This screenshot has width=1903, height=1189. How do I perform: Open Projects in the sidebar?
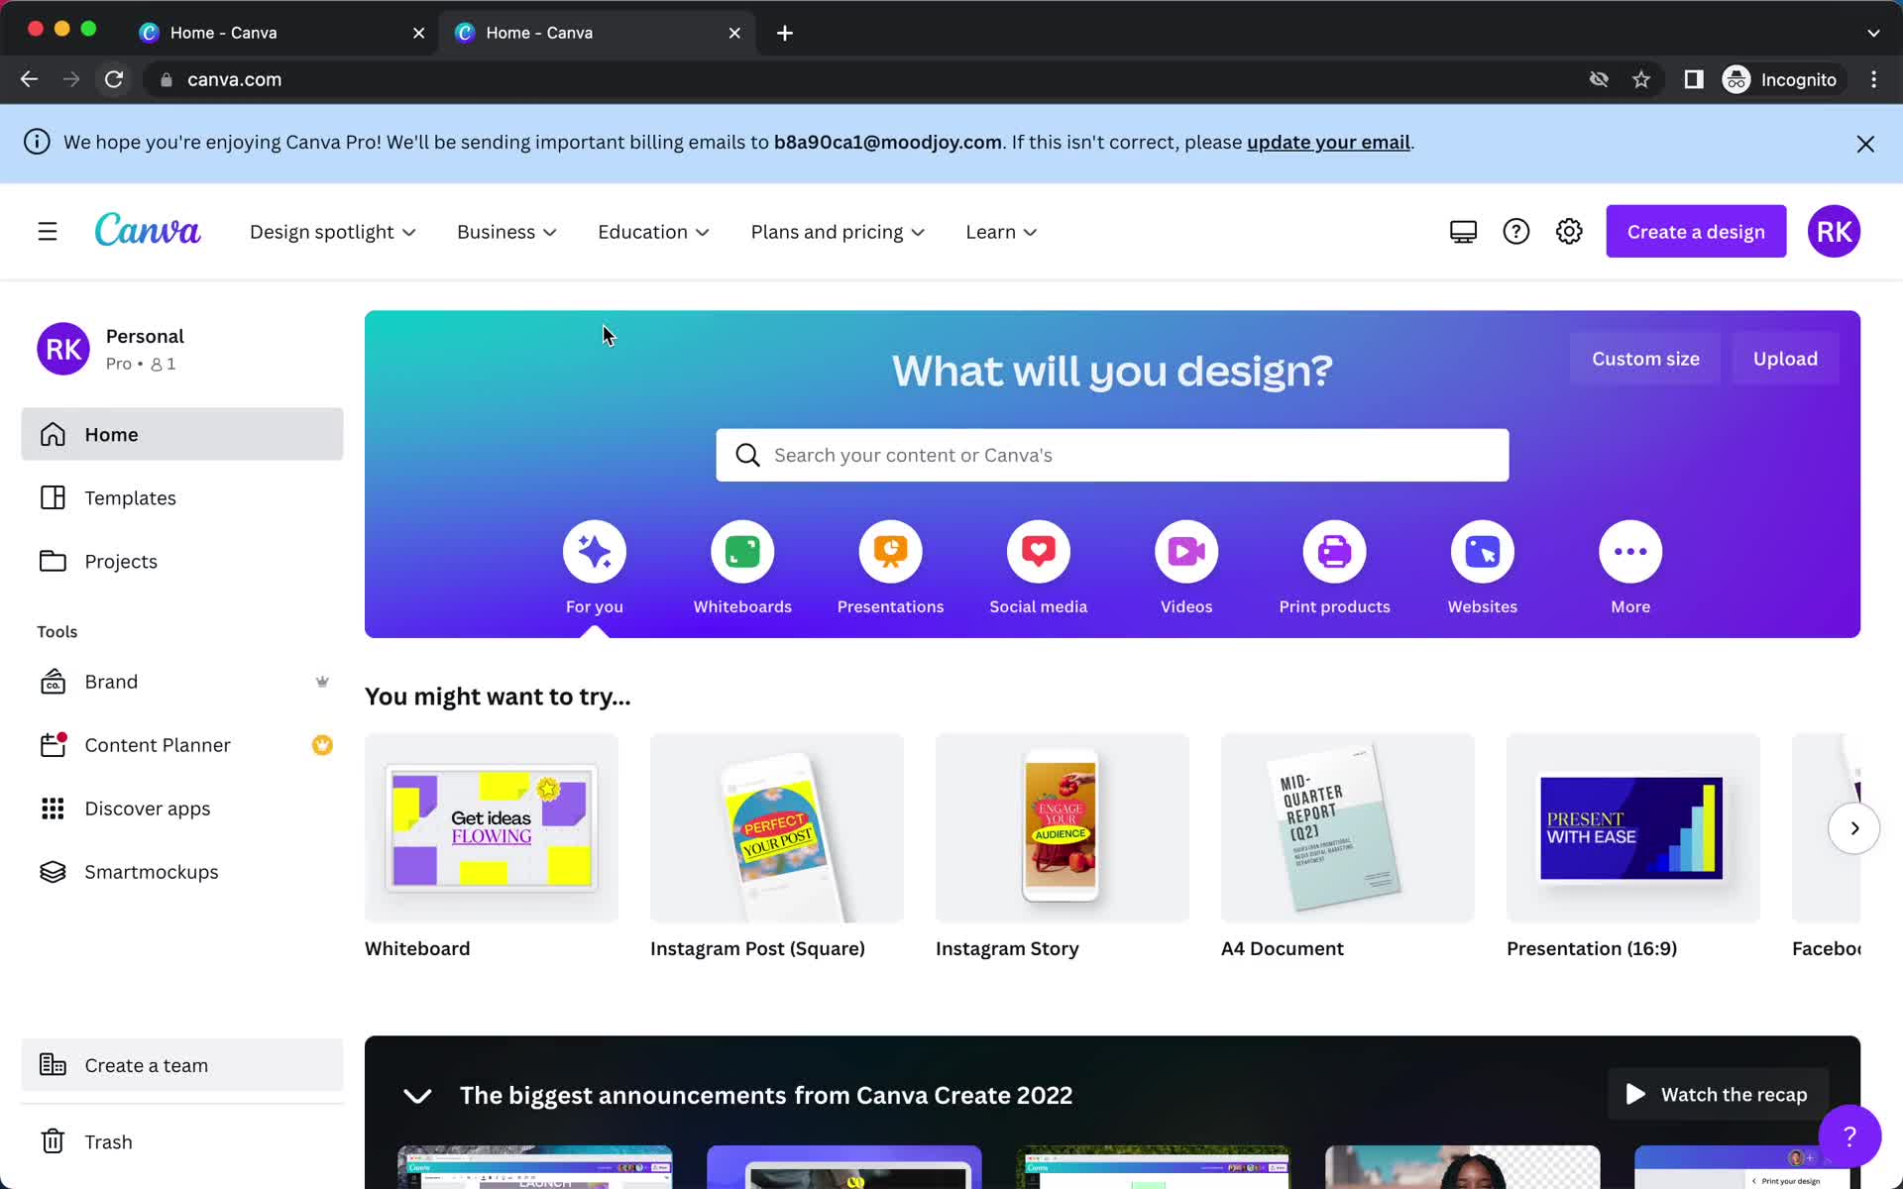pos(182,561)
